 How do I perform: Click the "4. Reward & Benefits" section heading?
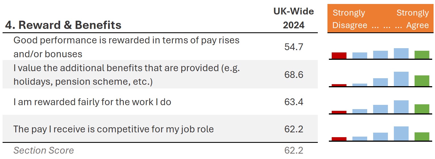(63, 25)
